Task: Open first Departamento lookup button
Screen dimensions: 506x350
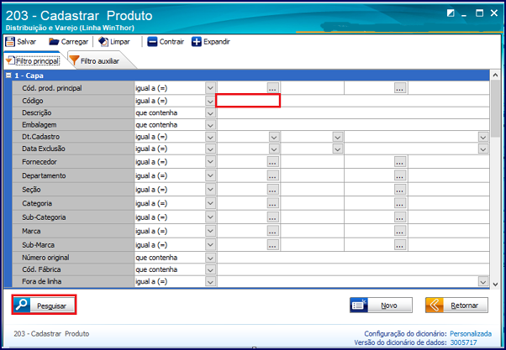Action: (272, 175)
